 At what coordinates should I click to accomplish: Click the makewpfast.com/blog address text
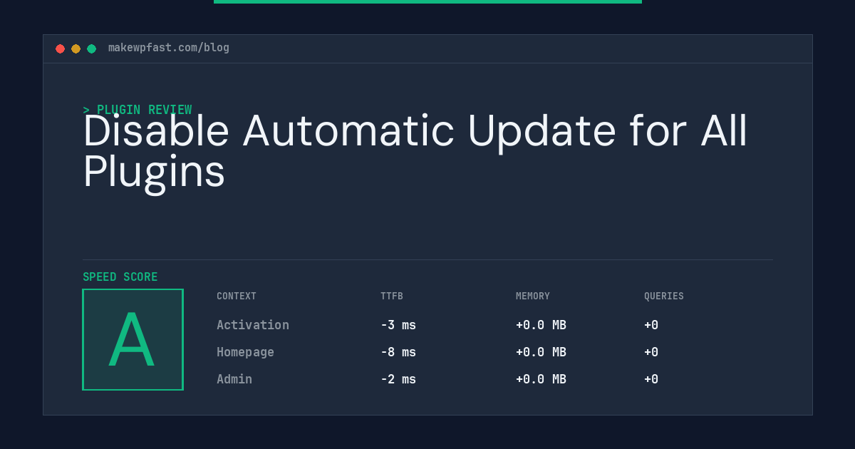pyautogui.click(x=169, y=48)
